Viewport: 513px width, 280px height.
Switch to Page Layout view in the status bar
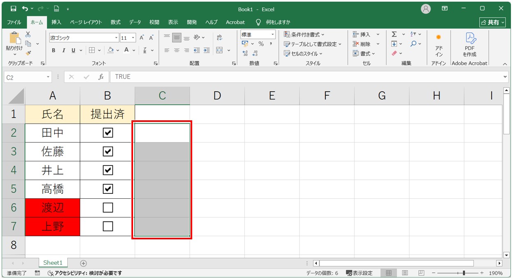pos(405,273)
